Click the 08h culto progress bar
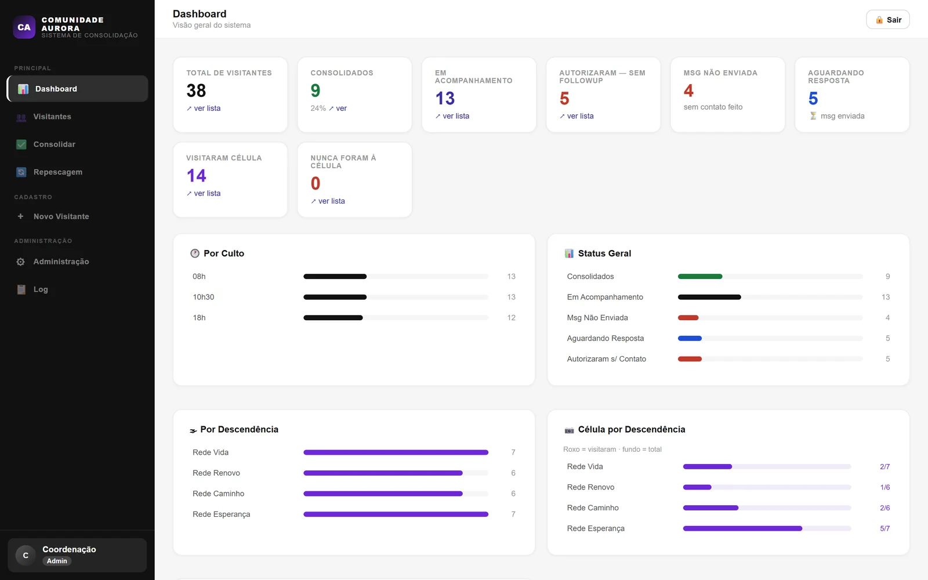This screenshot has width=928, height=580. coord(396,277)
